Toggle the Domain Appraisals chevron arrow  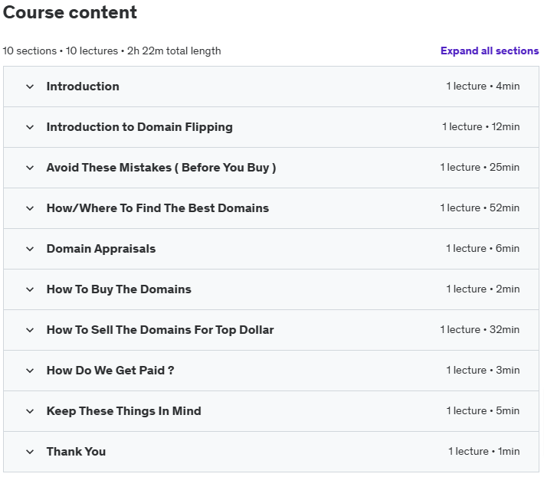tap(30, 249)
